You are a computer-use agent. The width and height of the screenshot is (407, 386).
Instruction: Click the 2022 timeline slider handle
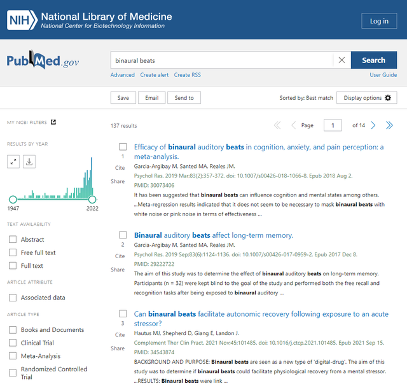tap(92, 200)
